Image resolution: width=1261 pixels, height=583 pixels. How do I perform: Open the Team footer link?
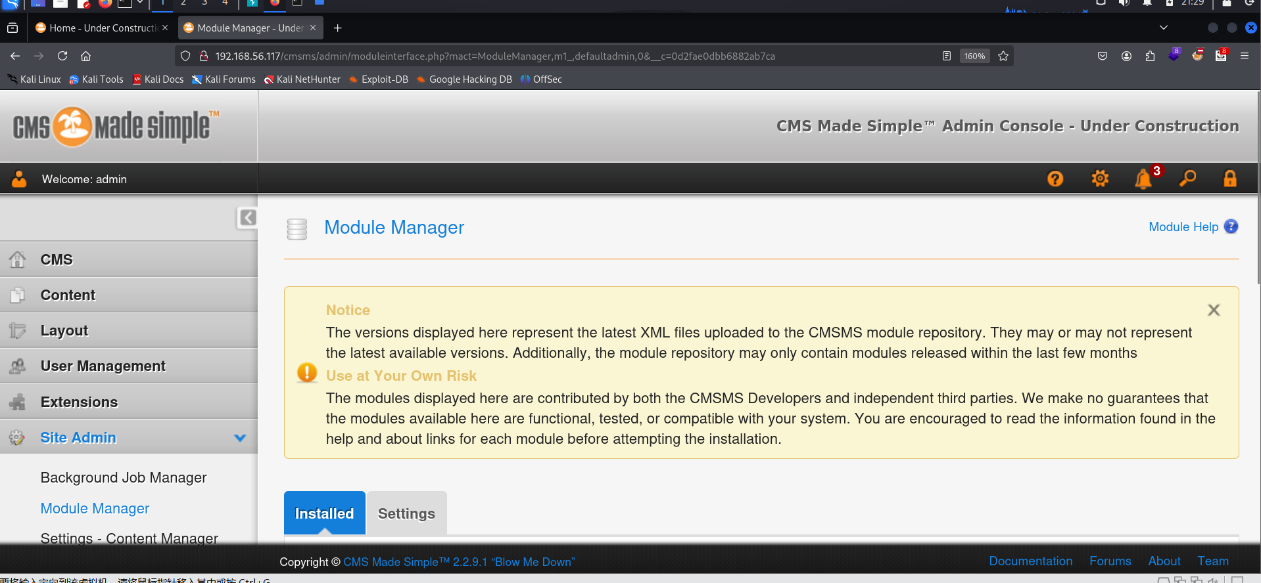click(x=1212, y=561)
